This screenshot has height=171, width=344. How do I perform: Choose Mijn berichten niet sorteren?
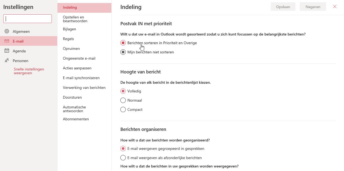coord(123,52)
